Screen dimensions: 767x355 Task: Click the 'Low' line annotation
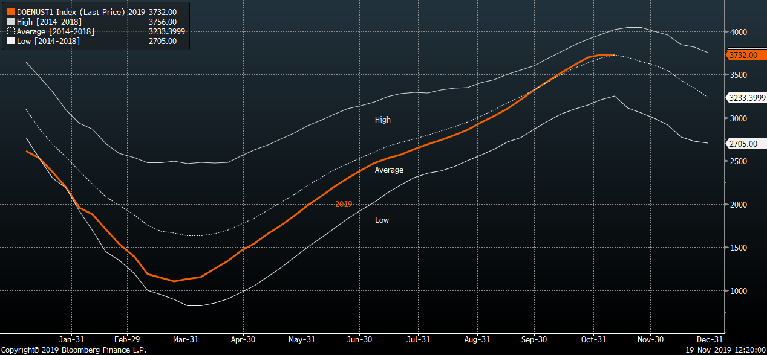[x=382, y=220]
